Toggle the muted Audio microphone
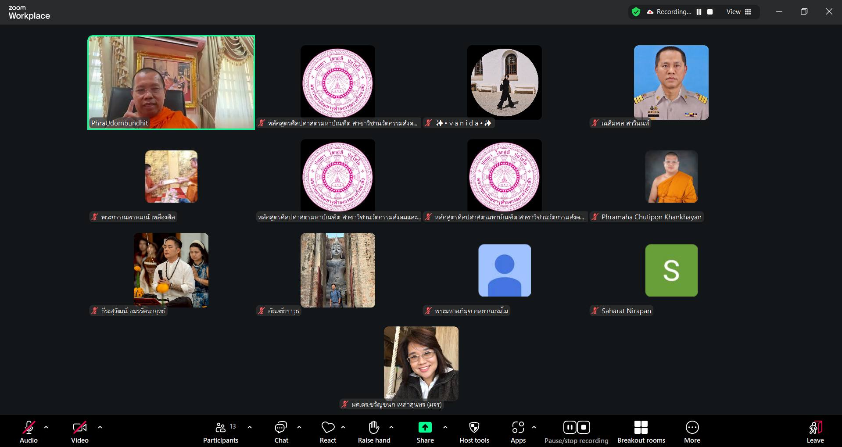 (29, 428)
